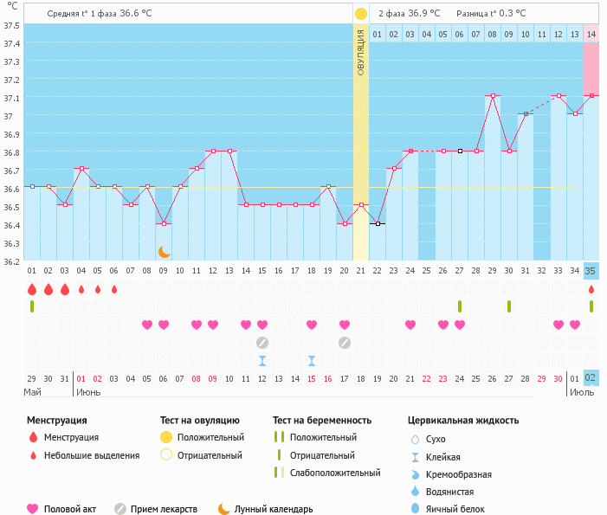Select the highlighted cycle day 35 cell

coord(591,271)
